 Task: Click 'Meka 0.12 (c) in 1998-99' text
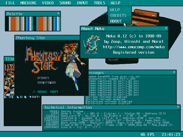click(134, 36)
